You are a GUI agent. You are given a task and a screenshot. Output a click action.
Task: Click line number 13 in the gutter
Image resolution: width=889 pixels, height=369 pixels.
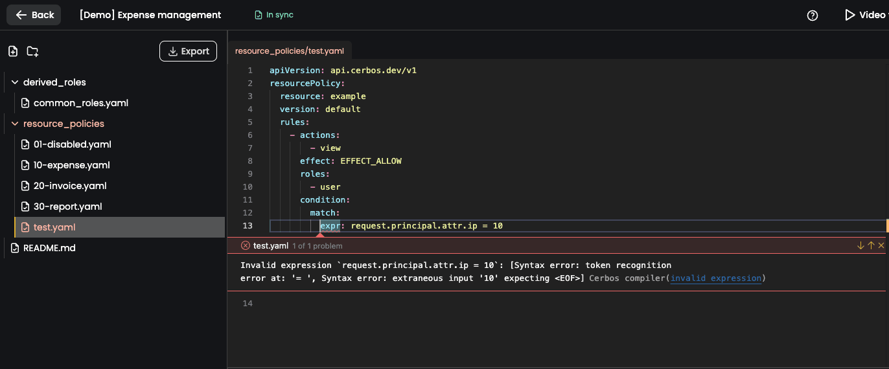[248, 226]
